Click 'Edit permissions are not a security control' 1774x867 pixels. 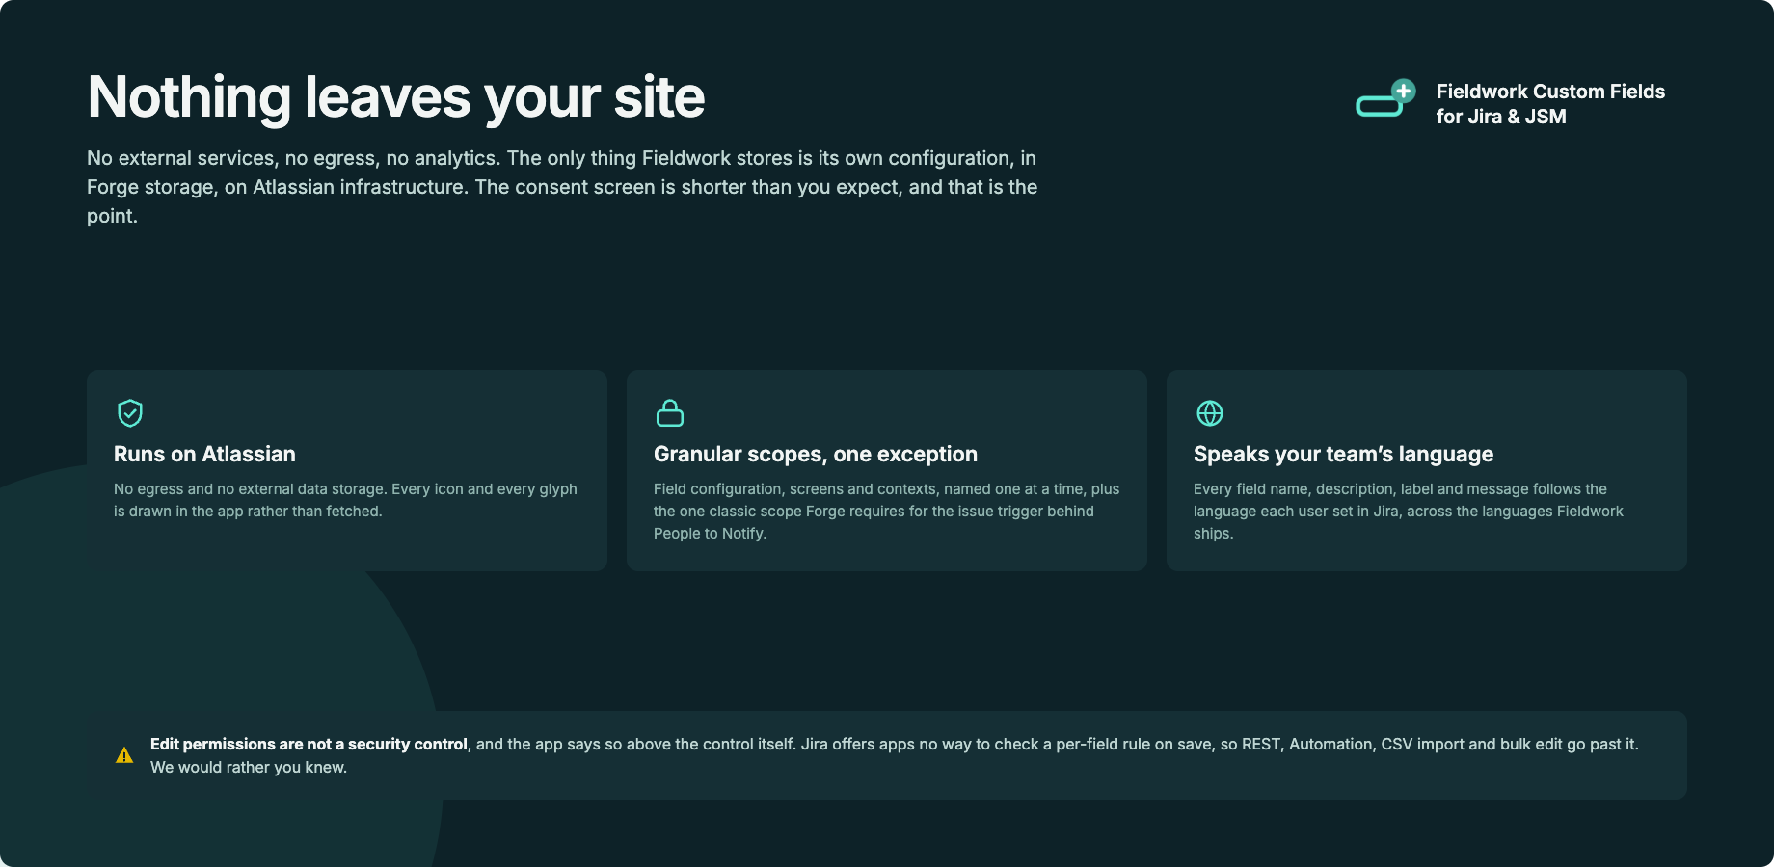coord(309,745)
